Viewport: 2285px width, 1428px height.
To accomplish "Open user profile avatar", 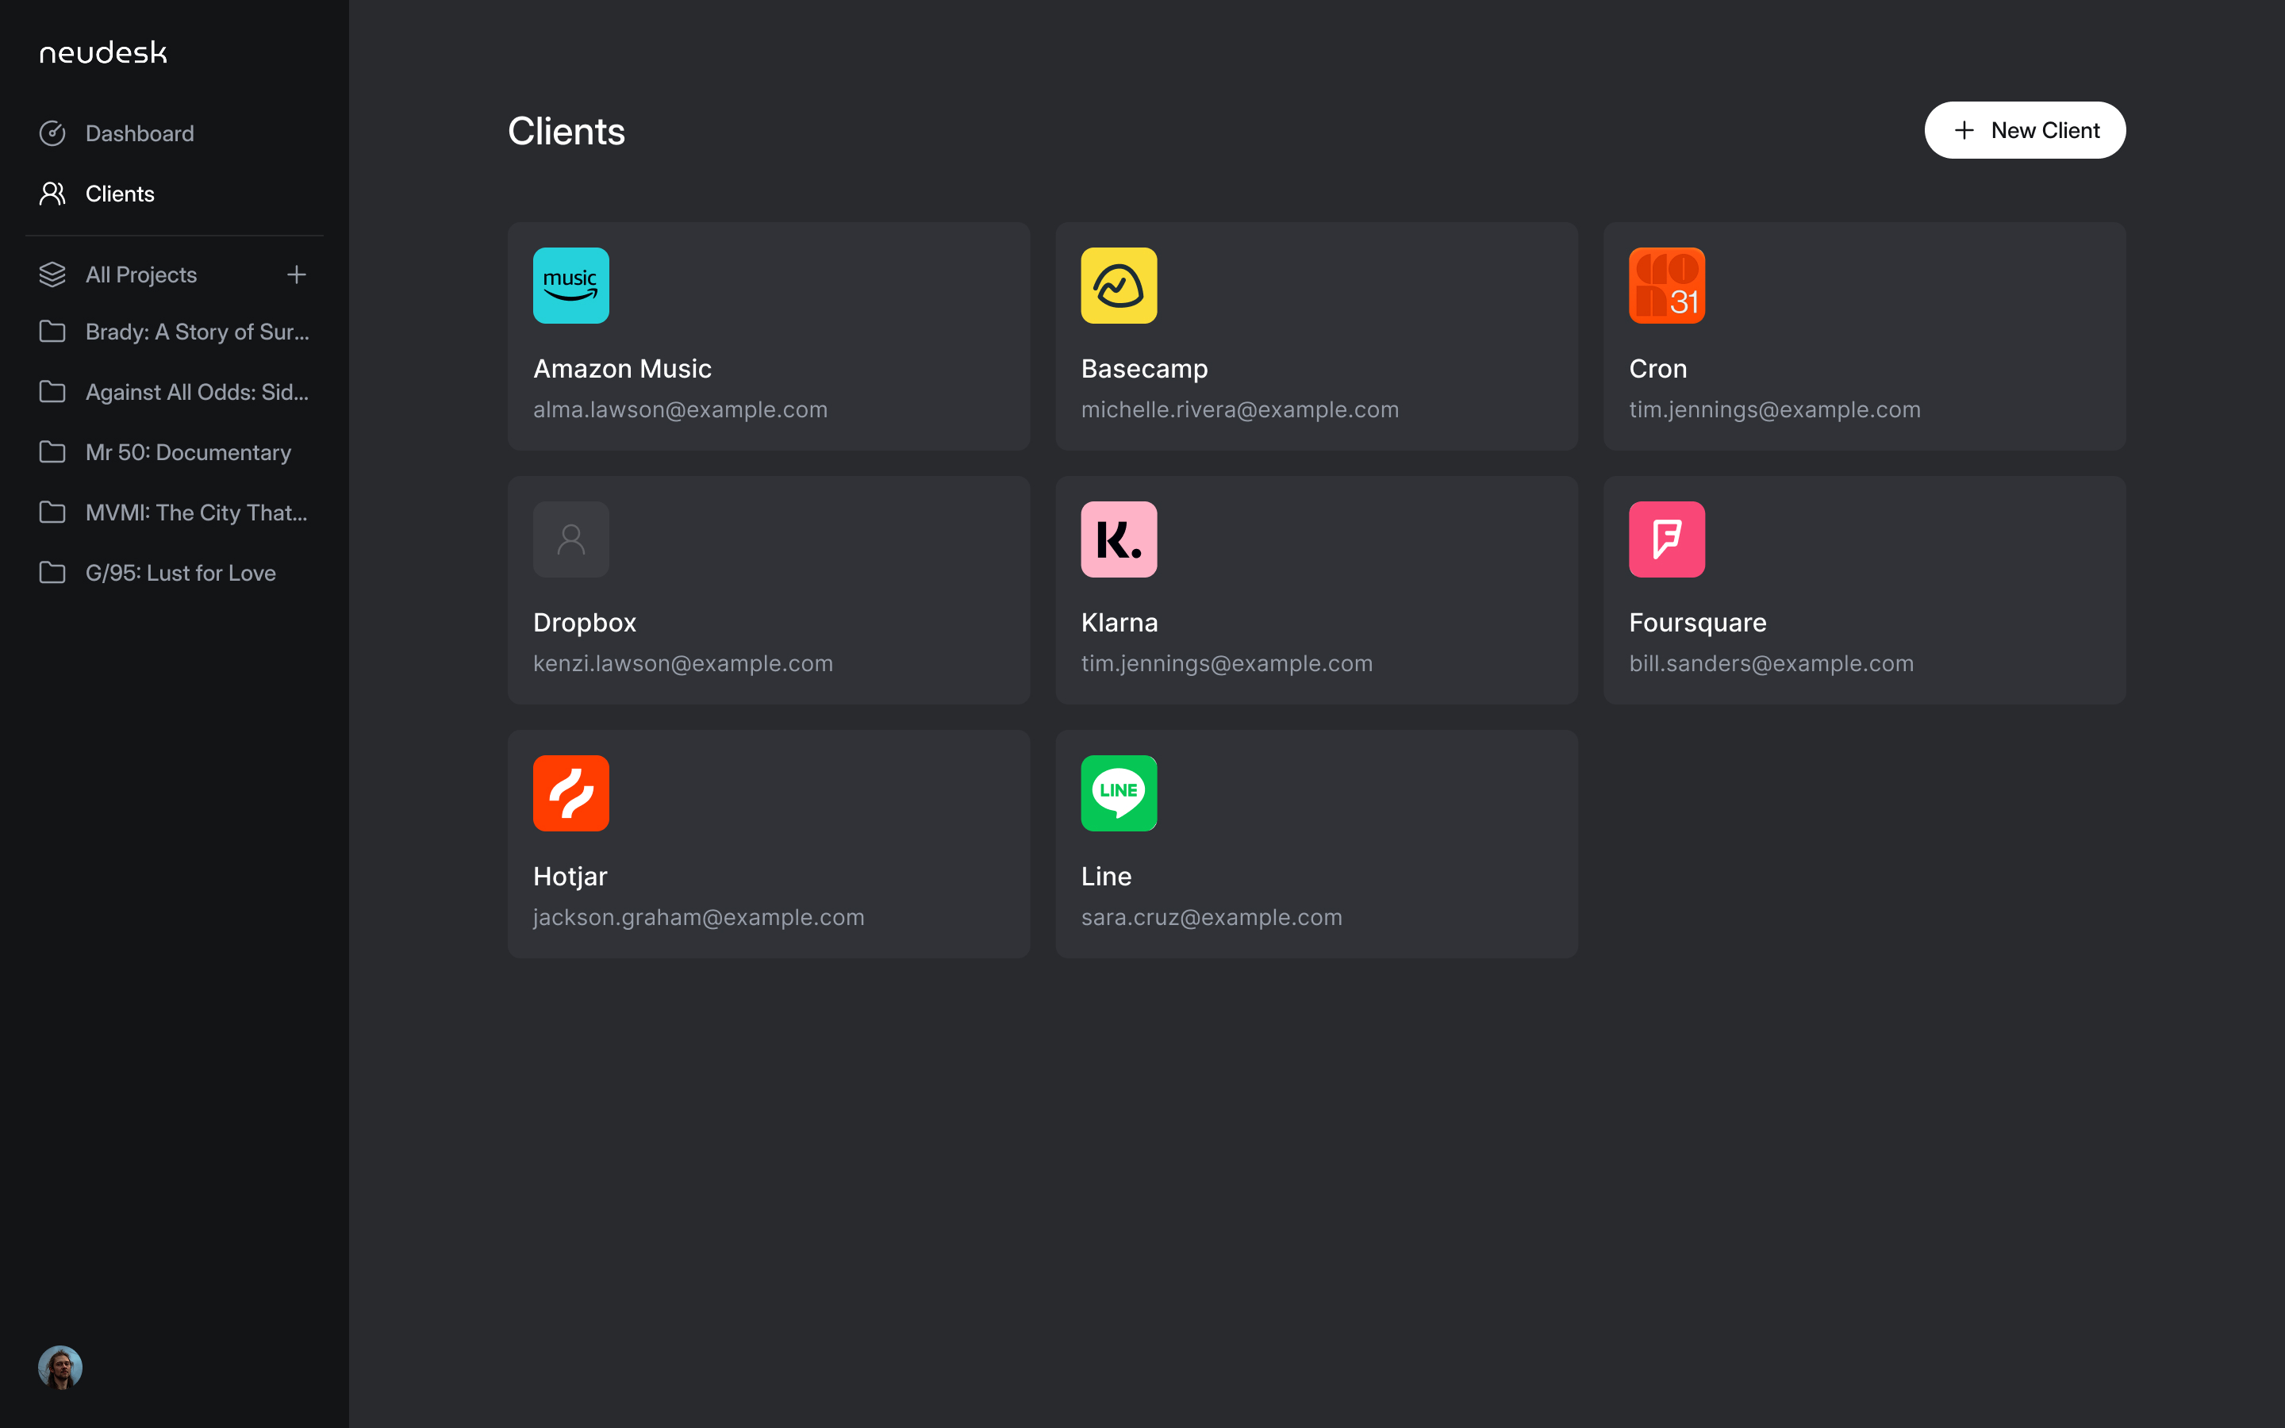I will (60, 1368).
